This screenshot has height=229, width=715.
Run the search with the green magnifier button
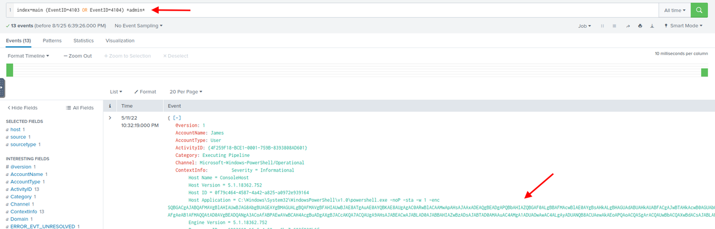[x=699, y=10]
